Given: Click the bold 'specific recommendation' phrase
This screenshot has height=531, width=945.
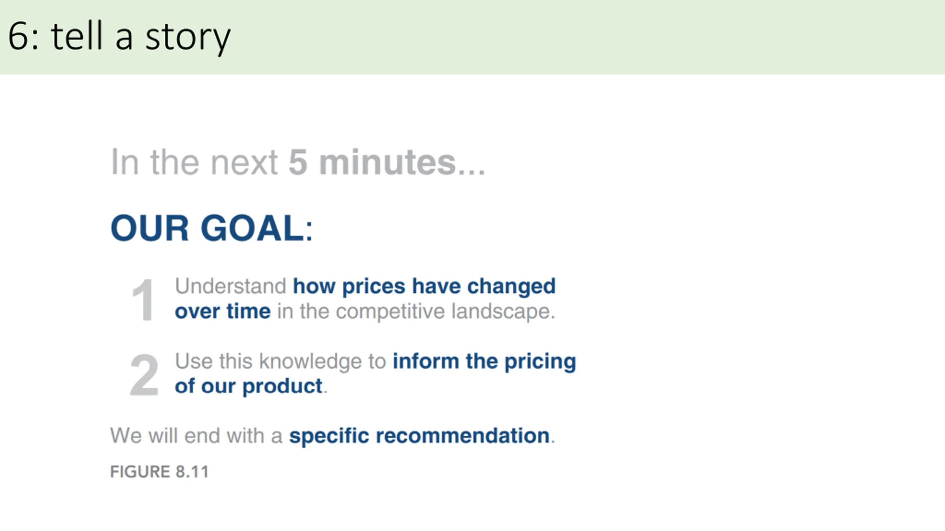Looking at the screenshot, I should [419, 436].
